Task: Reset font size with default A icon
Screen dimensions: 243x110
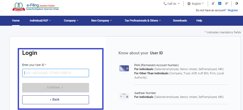Action: tap(219, 4)
